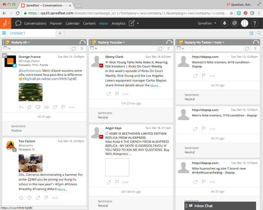Like the Orange France tweet
The width and height of the screenshot is (263, 210).
(38, 107)
